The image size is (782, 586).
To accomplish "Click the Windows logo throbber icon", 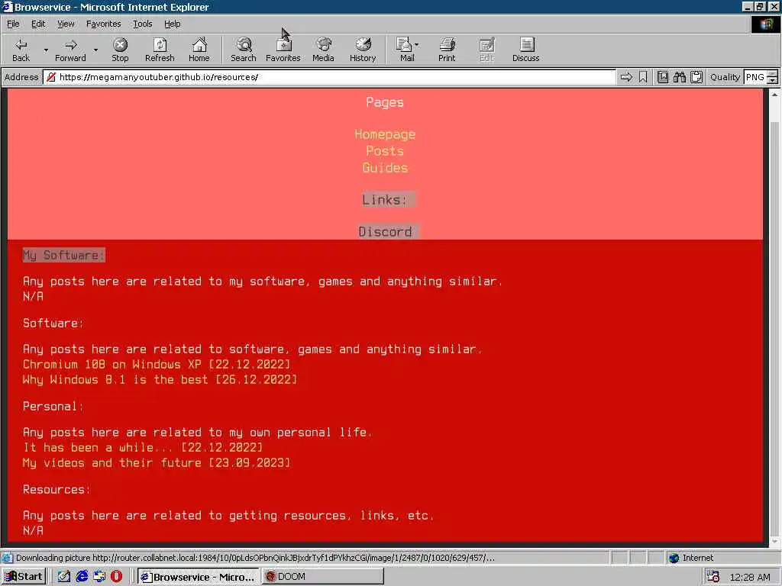I will tap(765, 24).
